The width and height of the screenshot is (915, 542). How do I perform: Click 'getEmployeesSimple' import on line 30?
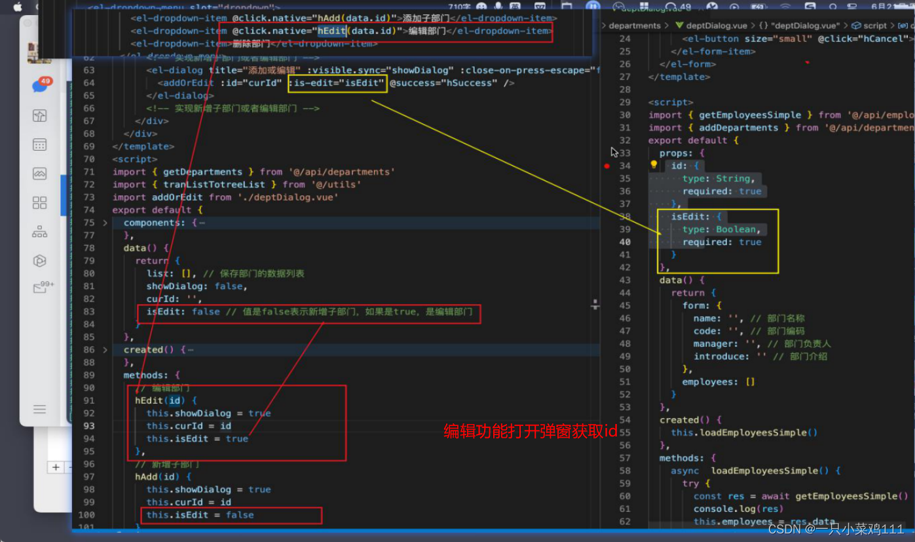pyautogui.click(x=750, y=115)
